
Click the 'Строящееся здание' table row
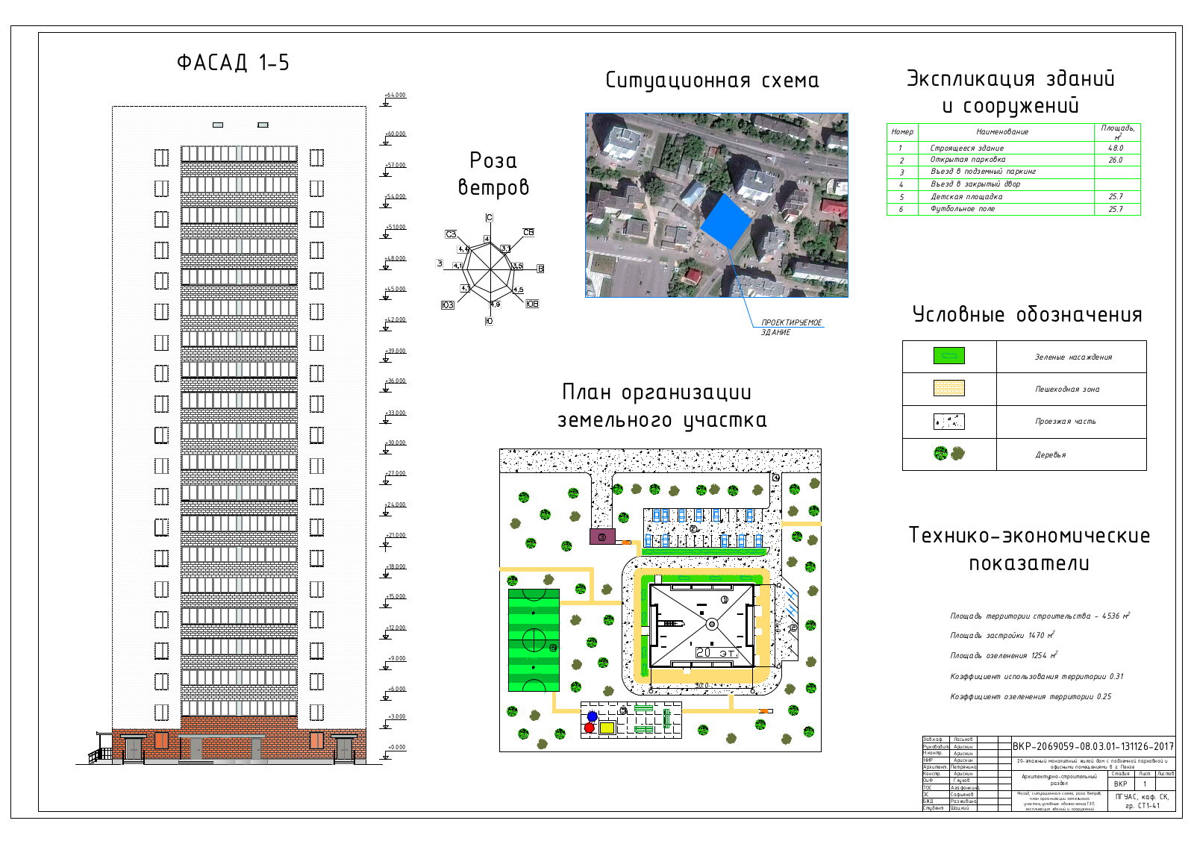1014,148
